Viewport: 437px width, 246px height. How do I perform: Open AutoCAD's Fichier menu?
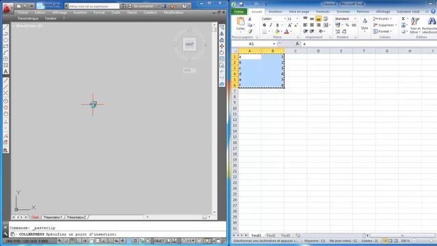23,12
